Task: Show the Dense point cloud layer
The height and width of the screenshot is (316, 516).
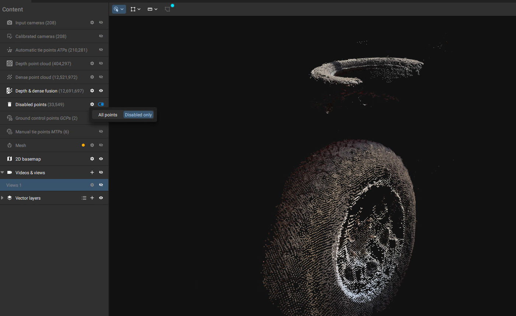Action: (x=101, y=77)
